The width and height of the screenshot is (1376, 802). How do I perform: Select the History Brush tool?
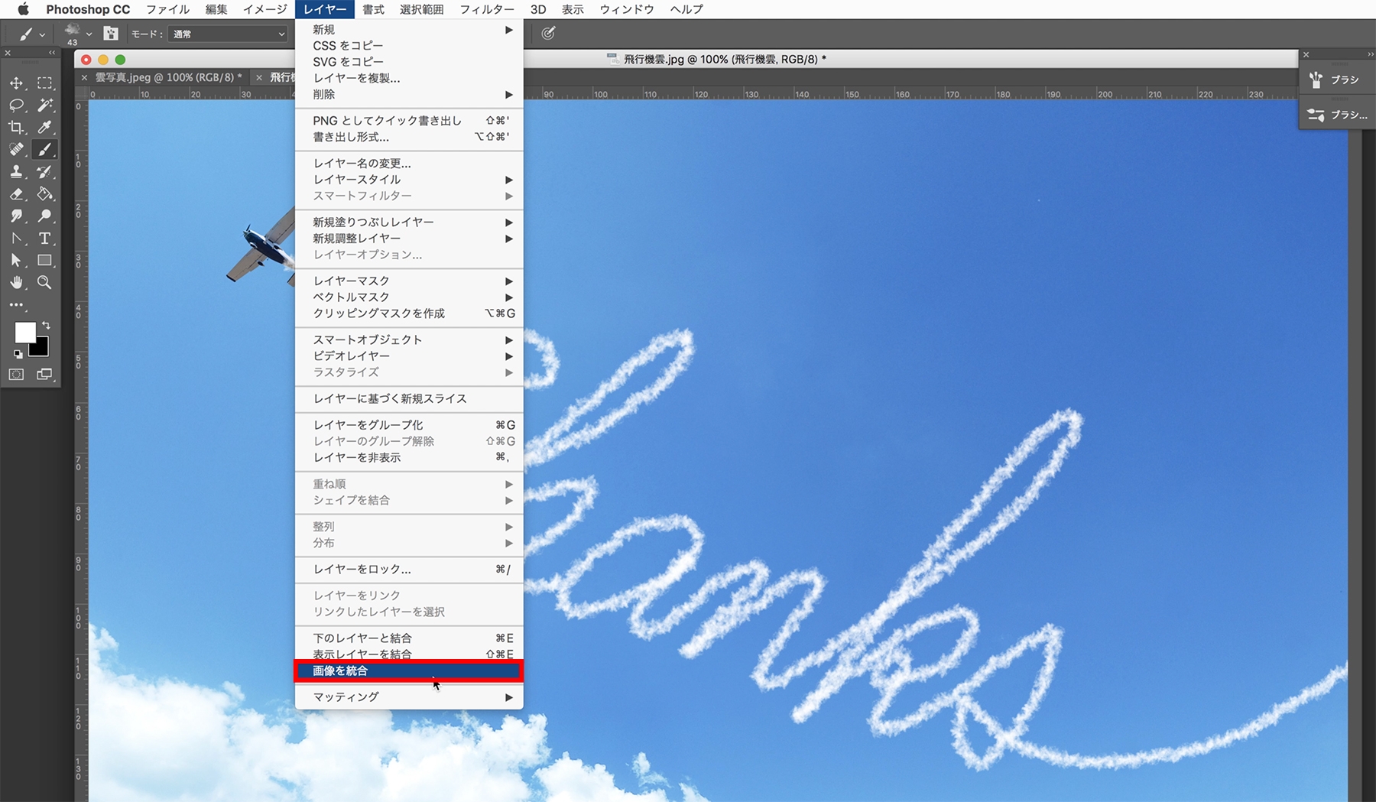coord(45,171)
